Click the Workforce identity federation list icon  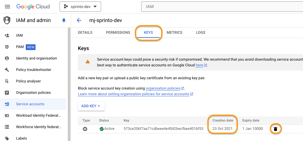pos(7,127)
